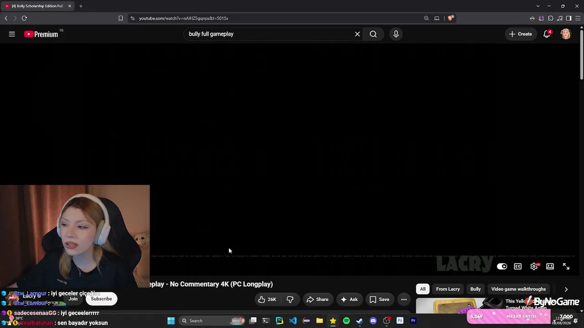
Task: Like the video with 26K likes
Action: pos(267,299)
